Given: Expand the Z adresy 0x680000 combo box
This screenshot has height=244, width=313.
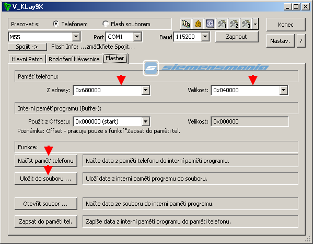Looking at the screenshot, I should [x=146, y=90].
